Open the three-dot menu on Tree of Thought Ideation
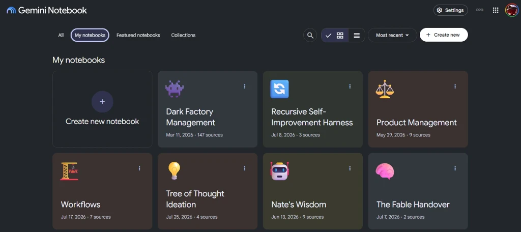This screenshot has width=521, height=232. click(x=245, y=168)
